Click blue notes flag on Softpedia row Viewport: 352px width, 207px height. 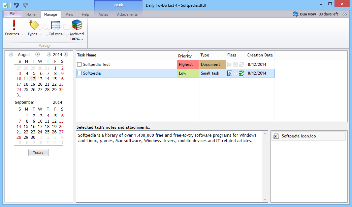point(229,73)
